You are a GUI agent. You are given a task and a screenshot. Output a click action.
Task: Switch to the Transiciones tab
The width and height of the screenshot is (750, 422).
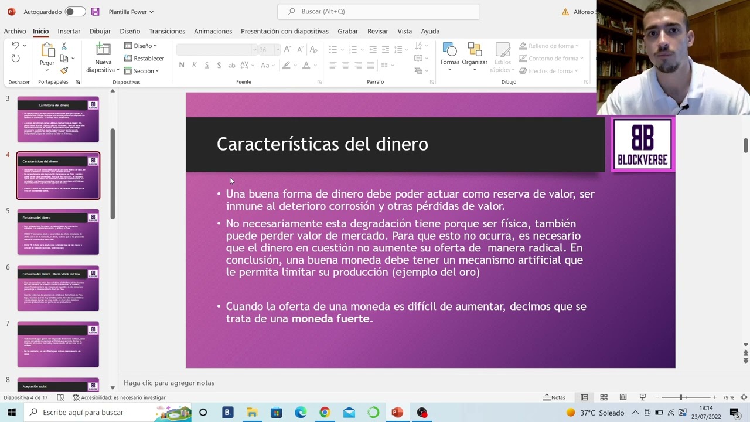point(167,31)
